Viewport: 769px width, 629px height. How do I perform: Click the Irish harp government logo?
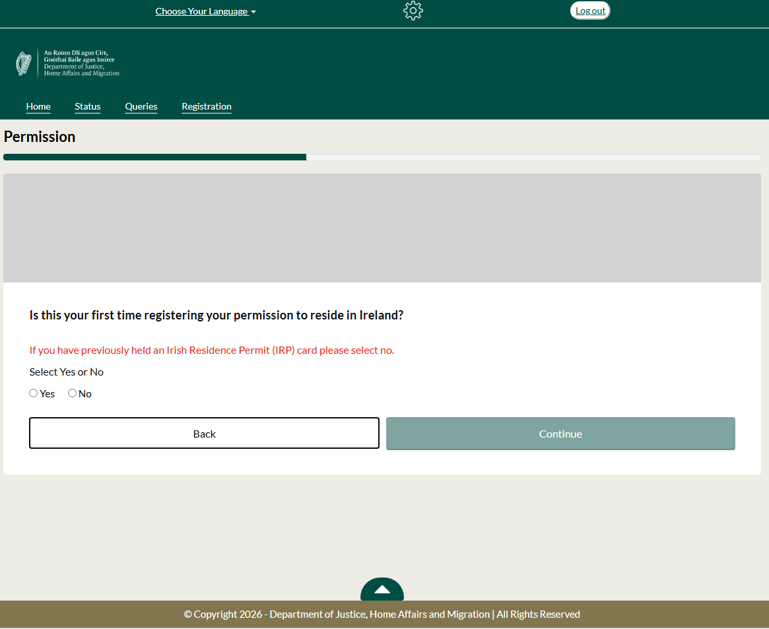point(24,63)
